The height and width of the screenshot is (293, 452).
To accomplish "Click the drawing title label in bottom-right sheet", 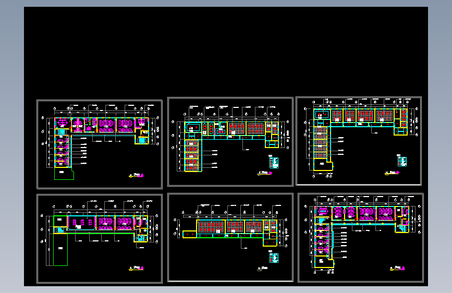I will (397, 268).
